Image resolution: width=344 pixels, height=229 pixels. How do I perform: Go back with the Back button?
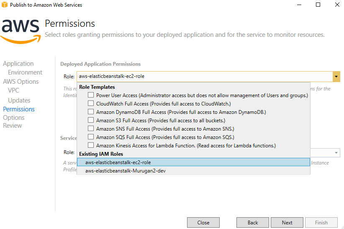coord(252,222)
